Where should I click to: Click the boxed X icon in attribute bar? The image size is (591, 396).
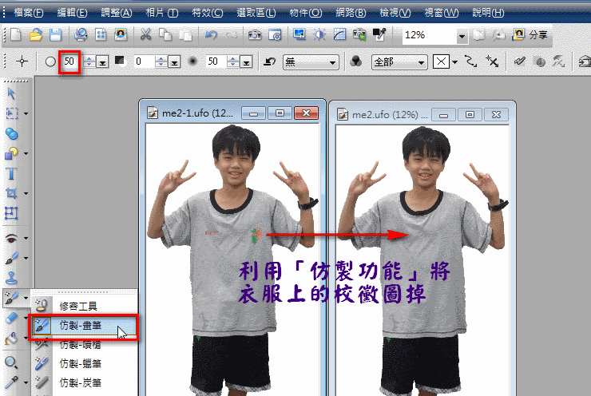pyautogui.click(x=441, y=61)
